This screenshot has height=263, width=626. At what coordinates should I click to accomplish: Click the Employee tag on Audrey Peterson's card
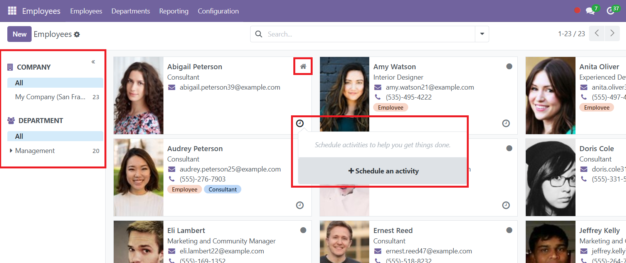(x=185, y=189)
